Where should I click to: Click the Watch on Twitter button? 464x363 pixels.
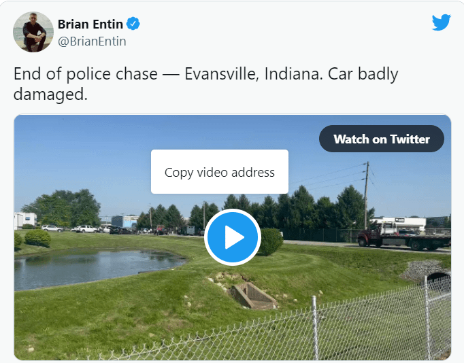[382, 139]
